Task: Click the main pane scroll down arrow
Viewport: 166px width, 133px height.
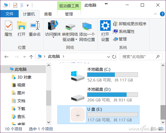Action: 163,122
